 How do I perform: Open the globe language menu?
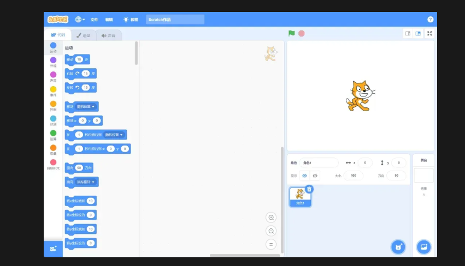[80, 20]
